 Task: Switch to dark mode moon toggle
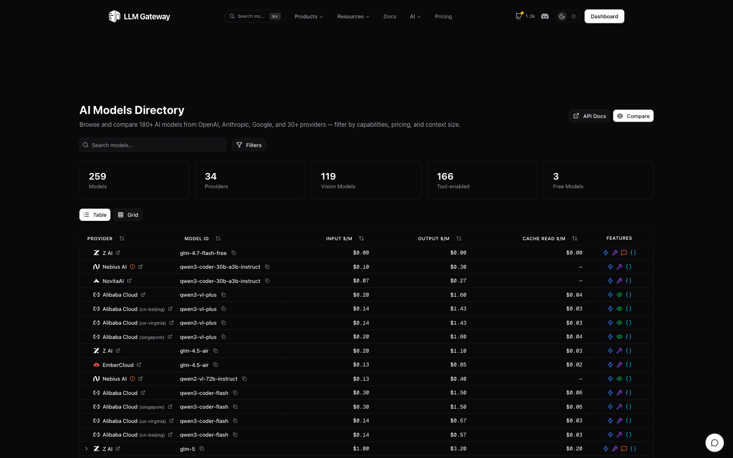[x=562, y=16]
